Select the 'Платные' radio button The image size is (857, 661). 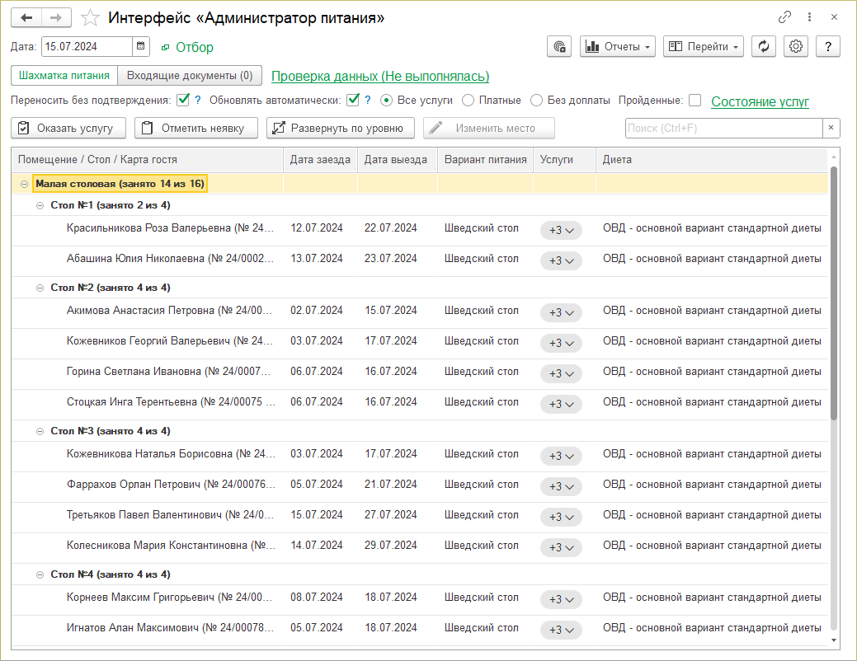(x=469, y=101)
